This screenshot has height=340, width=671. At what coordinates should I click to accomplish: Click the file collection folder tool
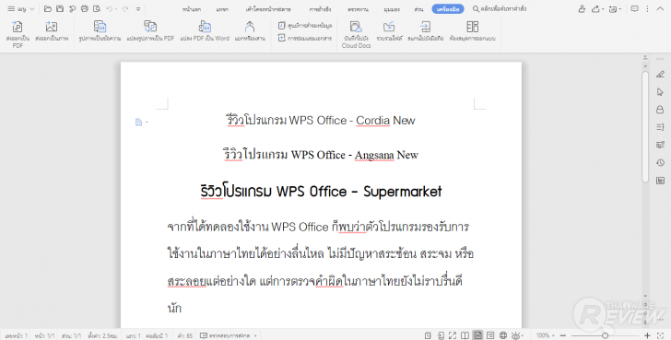(389, 30)
